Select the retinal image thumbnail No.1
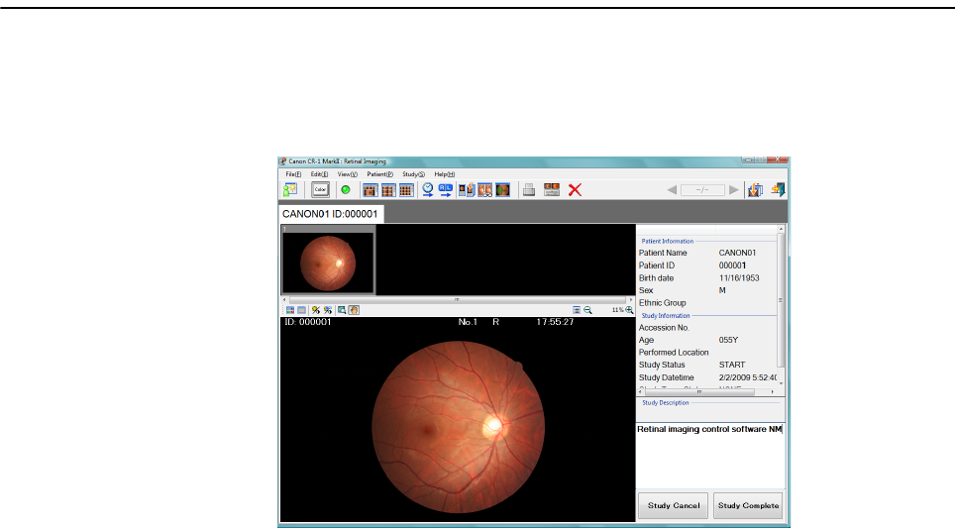The width and height of the screenshot is (955, 528). [x=329, y=262]
